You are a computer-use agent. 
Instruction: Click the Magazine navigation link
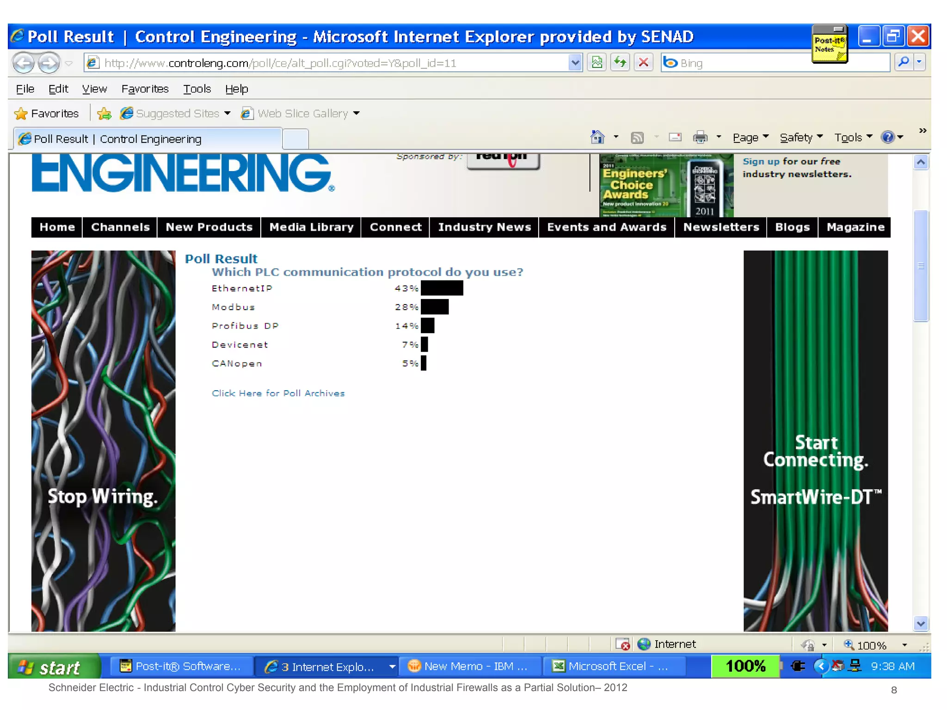click(855, 227)
